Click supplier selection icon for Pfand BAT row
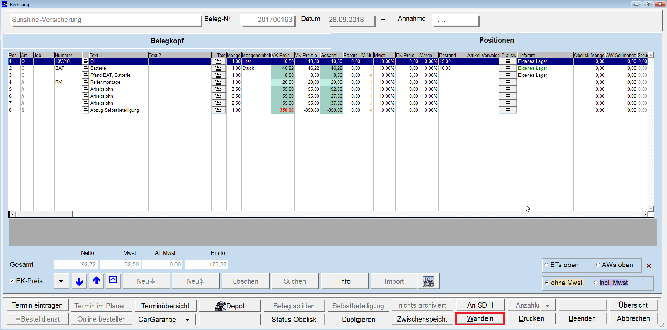This screenshot has width=667, height=330. pyautogui.click(x=508, y=75)
